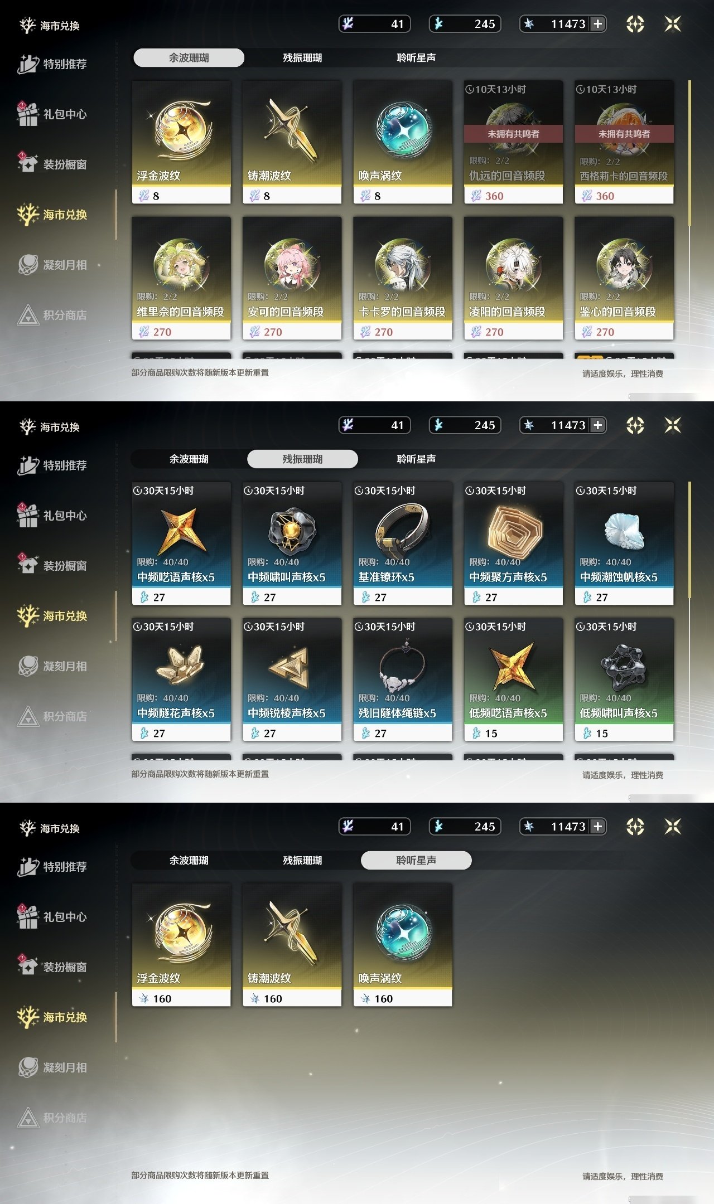Open the locked 仇远的回音频段 card

pos(513,142)
